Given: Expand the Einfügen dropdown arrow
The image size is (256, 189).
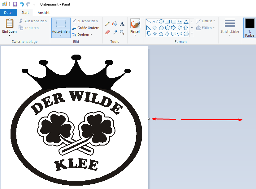Looking at the screenshot, I should tap(10, 35).
